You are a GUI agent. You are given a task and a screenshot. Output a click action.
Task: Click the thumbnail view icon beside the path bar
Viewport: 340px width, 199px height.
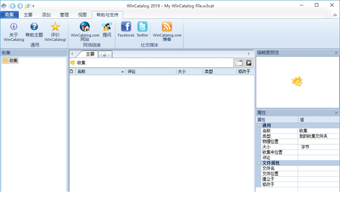(249, 63)
